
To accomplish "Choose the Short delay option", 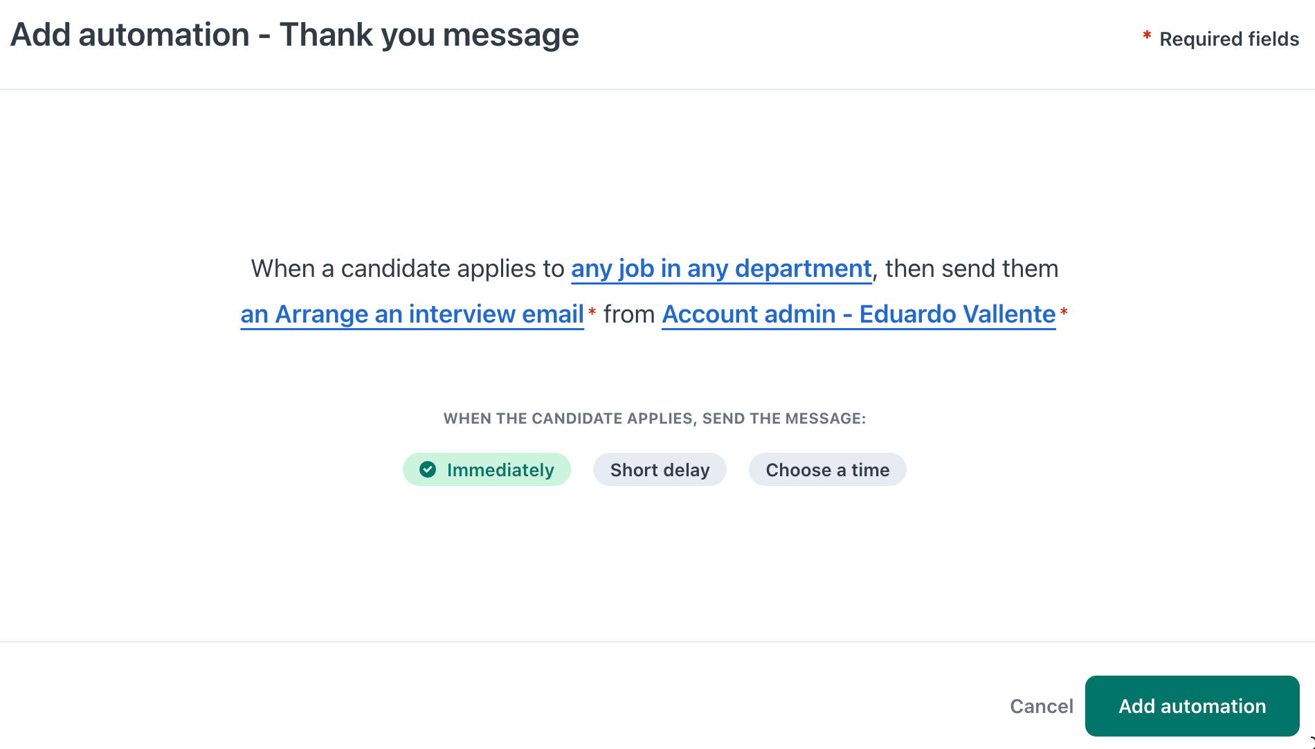I will pyautogui.click(x=660, y=470).
